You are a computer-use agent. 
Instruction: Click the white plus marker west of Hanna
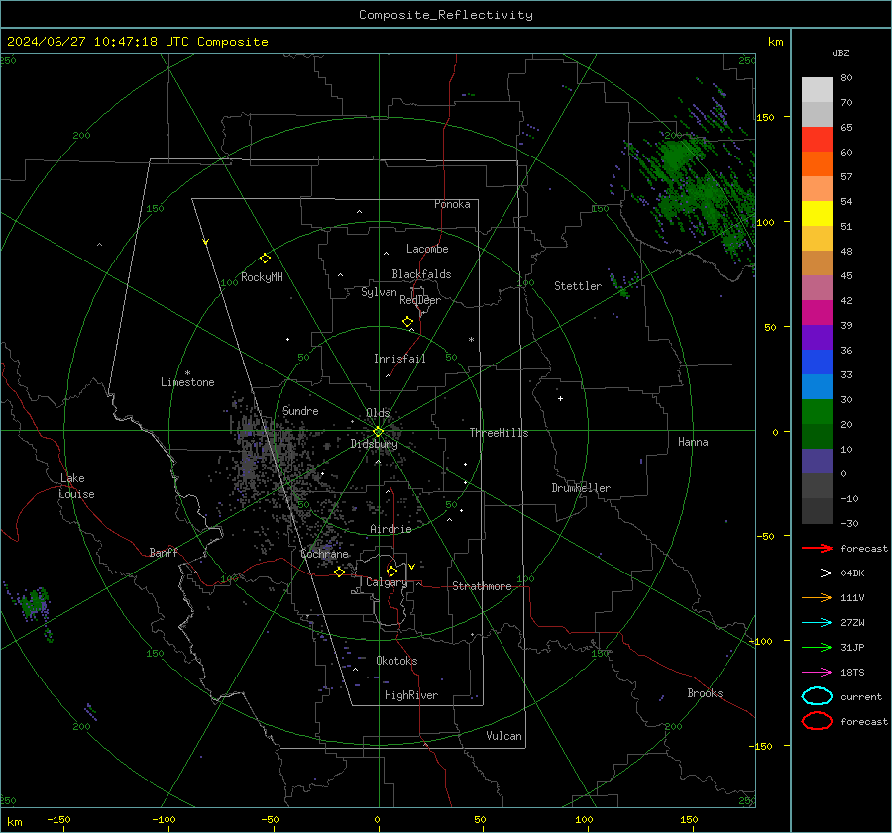560,398
